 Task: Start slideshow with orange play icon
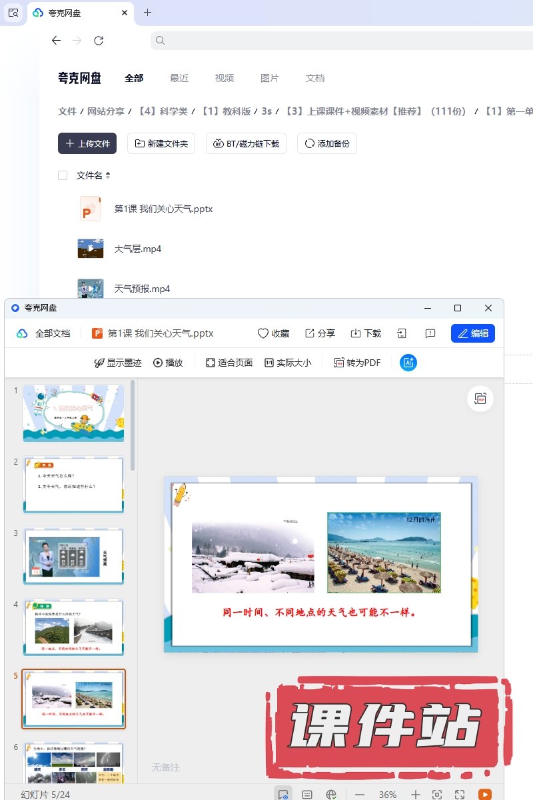tap(485, 794)
